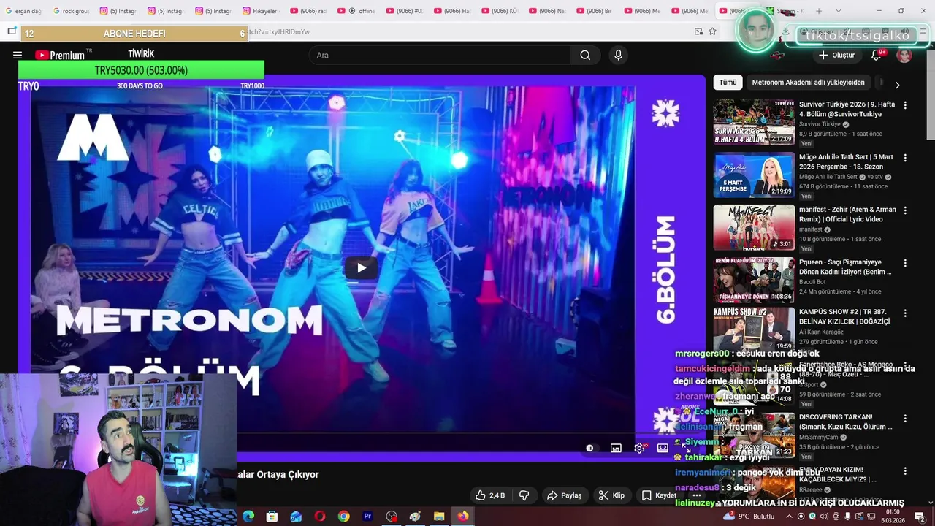Open the YouTube hamburger guide menu
The width and height of the screenshot is (935, 526).
pos(18,55)
